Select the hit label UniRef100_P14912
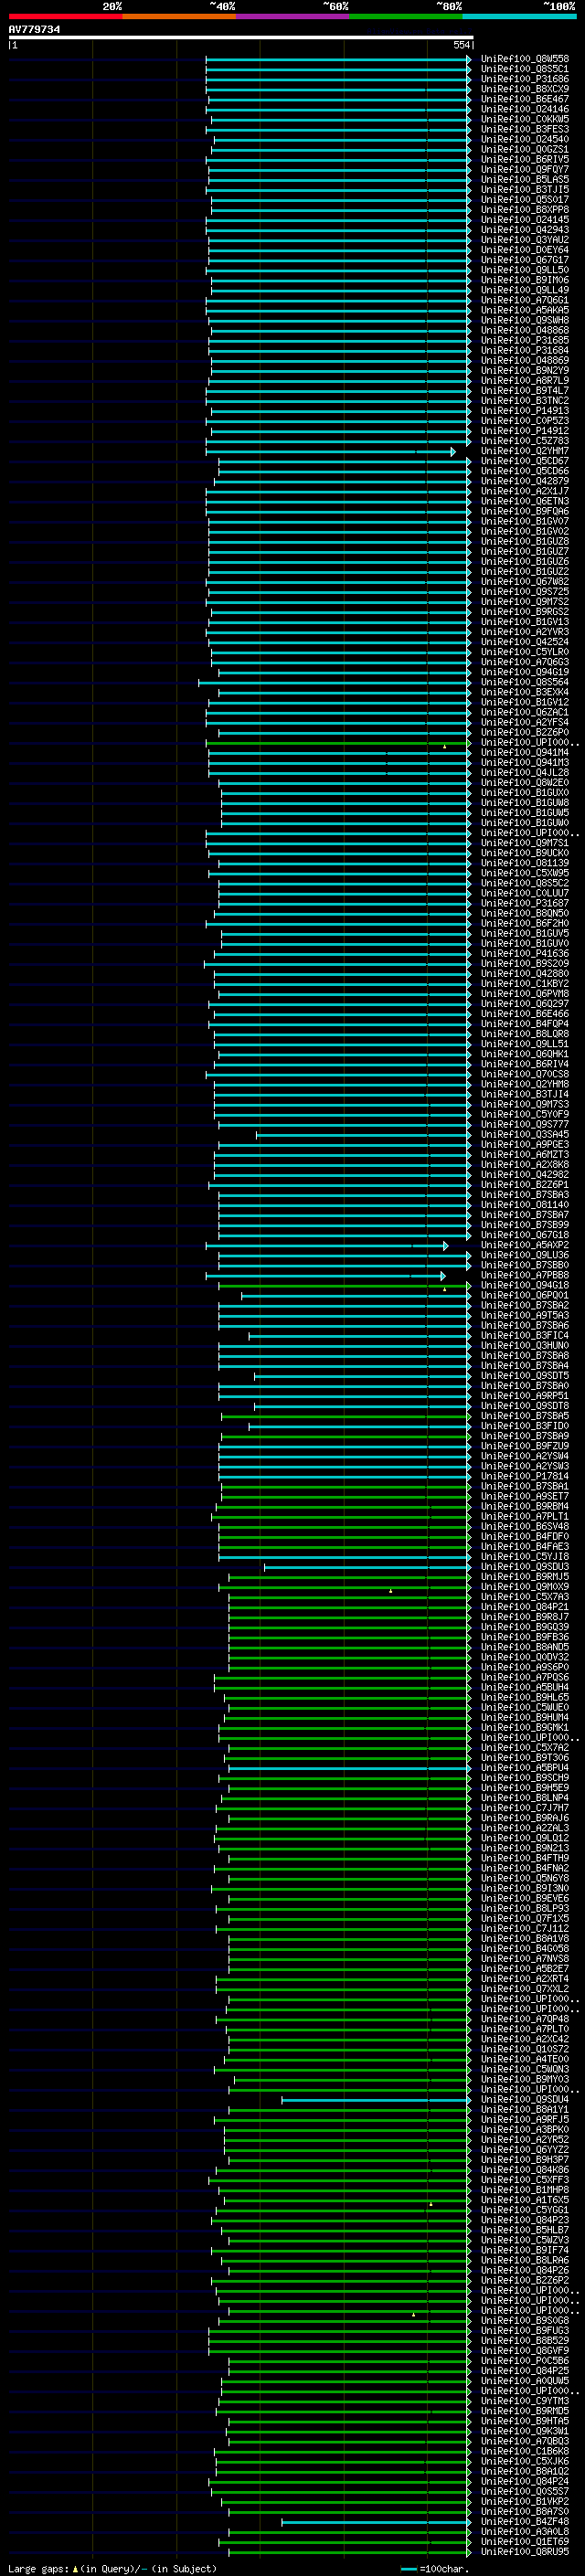585x2576 pixels. click(524, 431)
